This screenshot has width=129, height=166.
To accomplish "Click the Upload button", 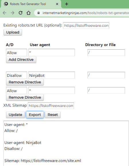I will (13, 32).
